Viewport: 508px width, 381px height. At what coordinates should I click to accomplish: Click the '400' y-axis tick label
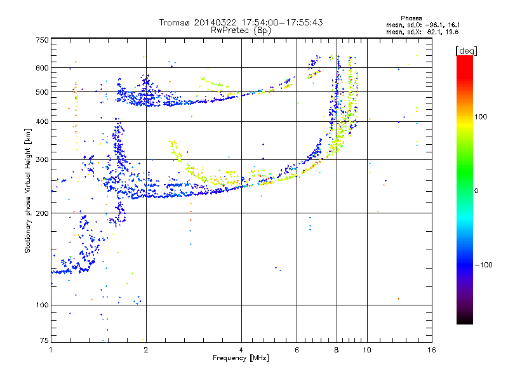click(42, 121)
